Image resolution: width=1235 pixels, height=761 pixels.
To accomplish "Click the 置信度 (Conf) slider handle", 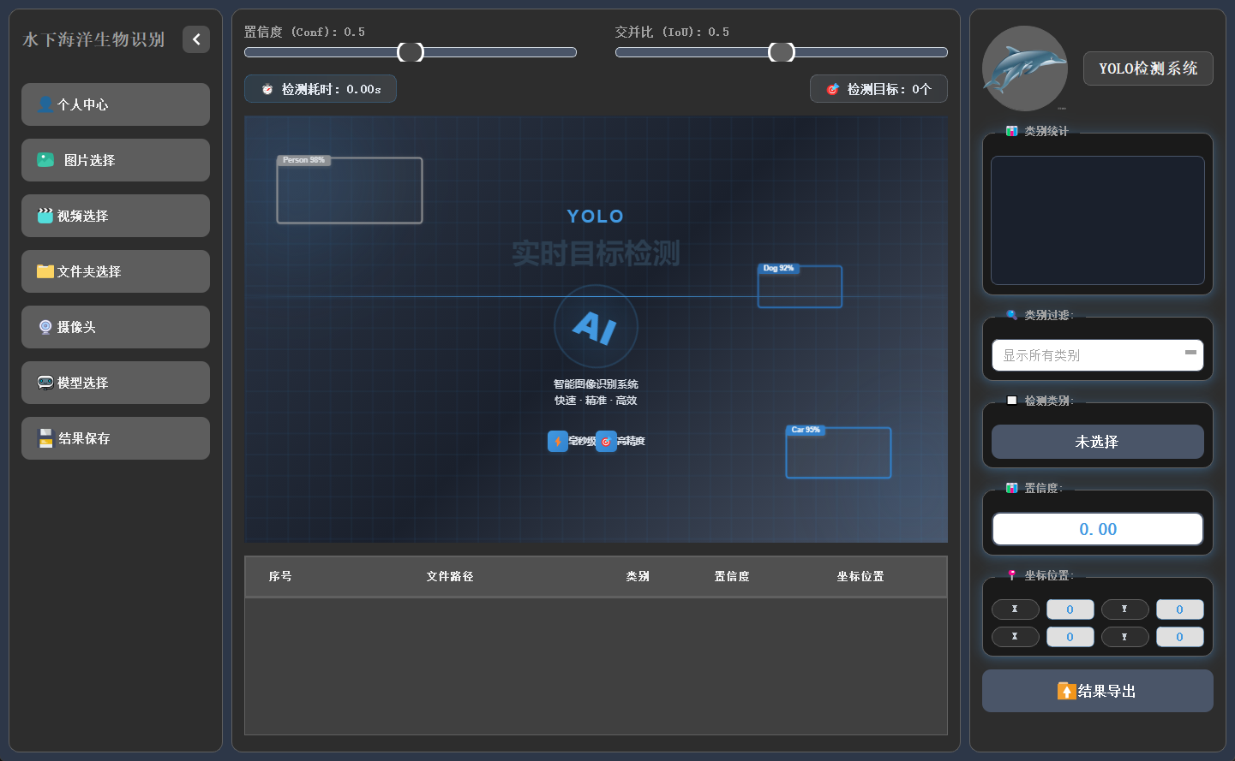I will click(411, 52).
